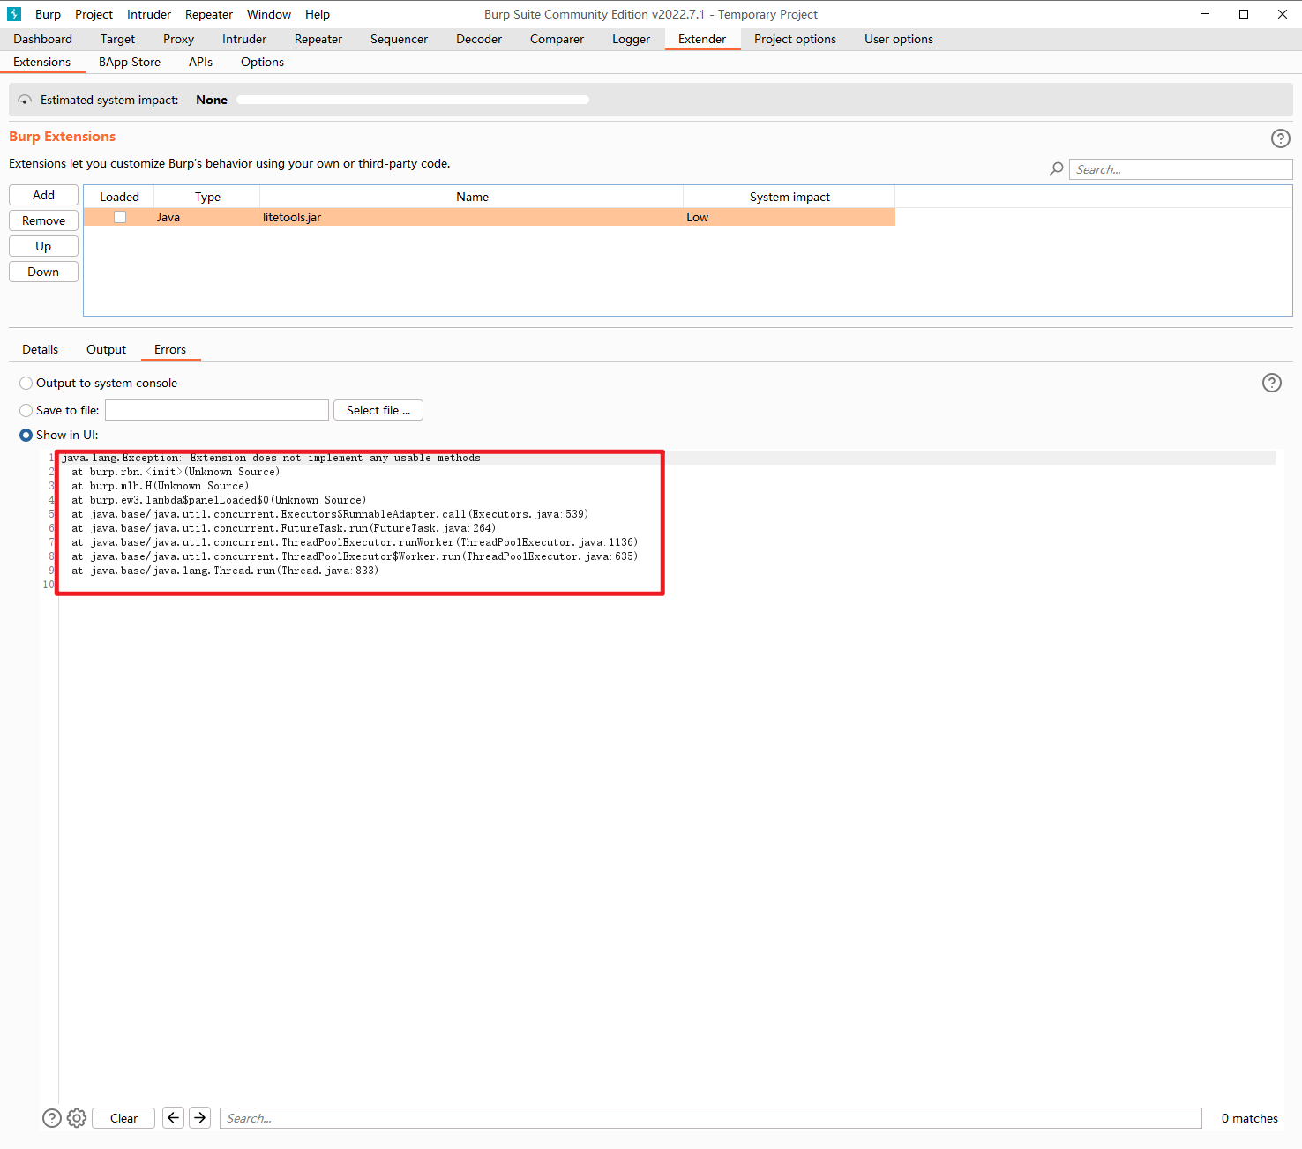Click the Burp Suite logo icon in title bar
This screenshot has height=1149, width=1302.
pyautogui.click(x=14, y=14)
